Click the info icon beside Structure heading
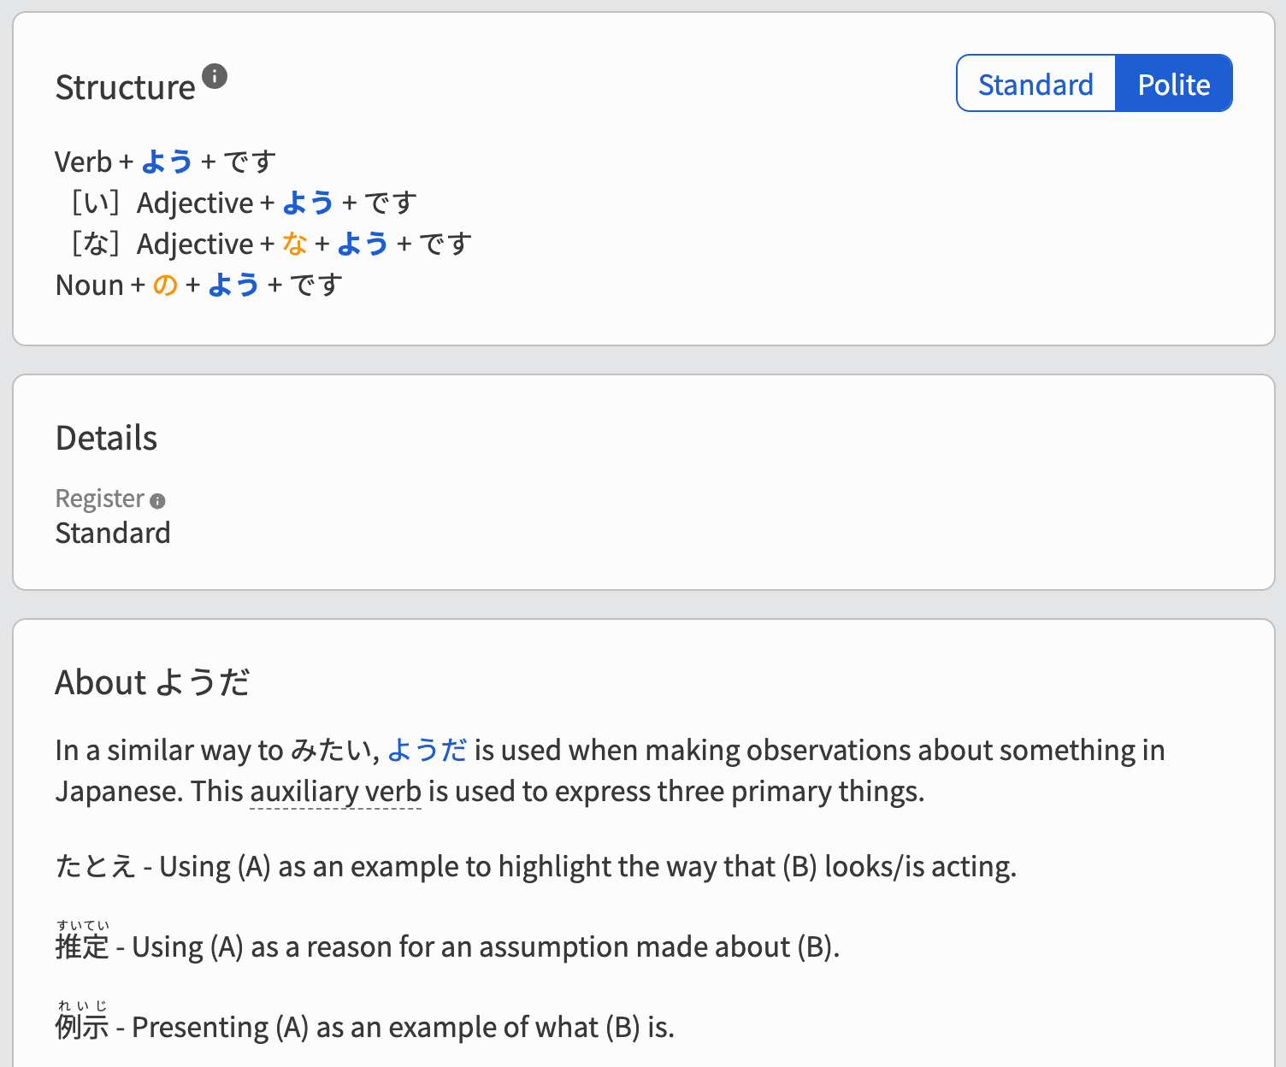The image size is (1286, 1067). (x=215, y=76)
